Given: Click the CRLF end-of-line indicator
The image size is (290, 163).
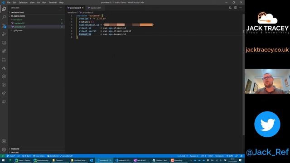Looking at the screenshot, I should pos(210,156).
